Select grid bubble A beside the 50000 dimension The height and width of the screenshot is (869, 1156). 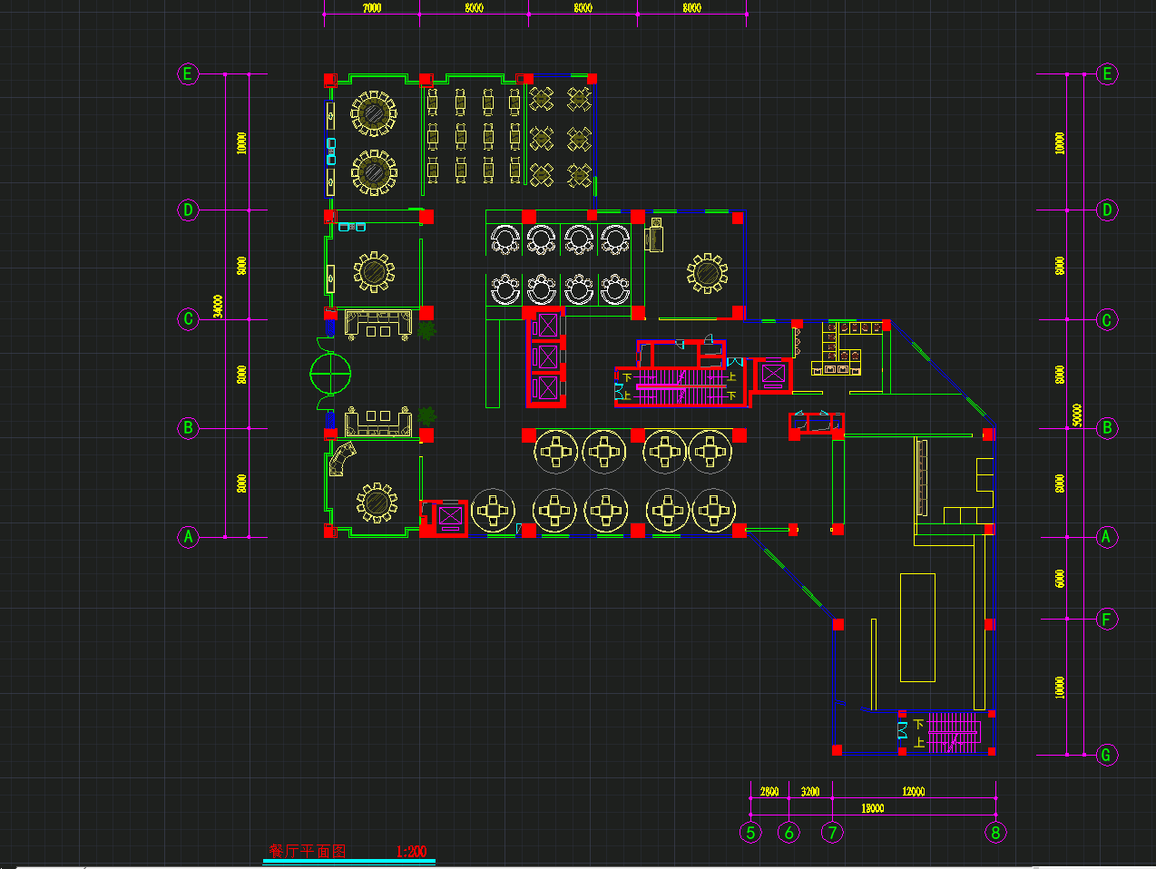(1106, 537)
